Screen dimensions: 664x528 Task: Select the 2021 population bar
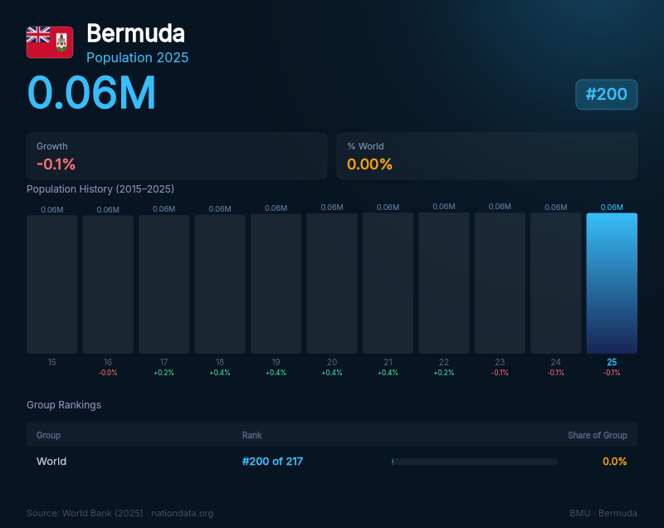[388, 283]
